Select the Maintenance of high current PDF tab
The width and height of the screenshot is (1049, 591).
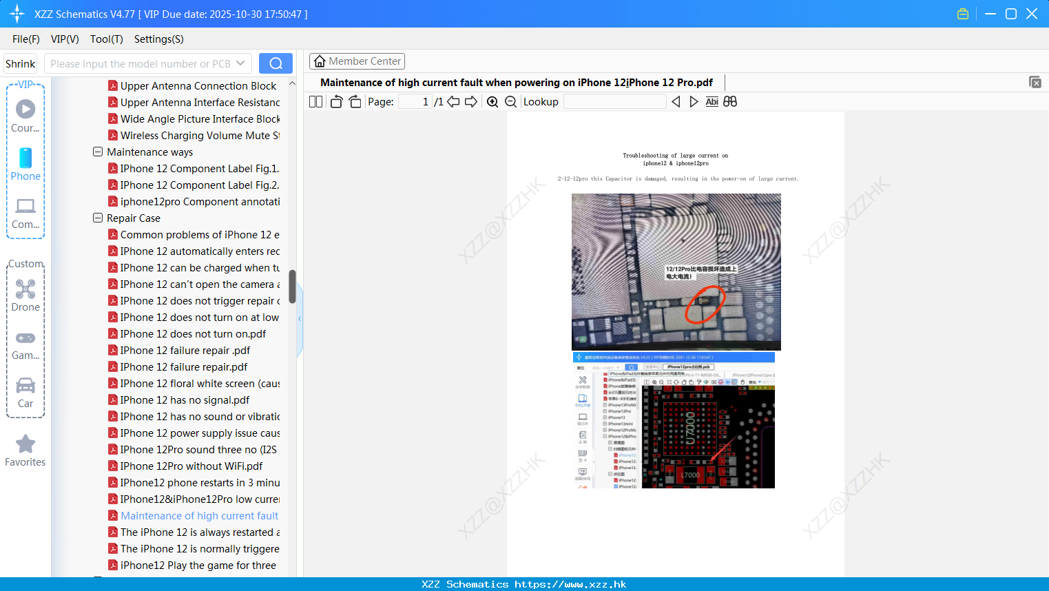(517, 83)
